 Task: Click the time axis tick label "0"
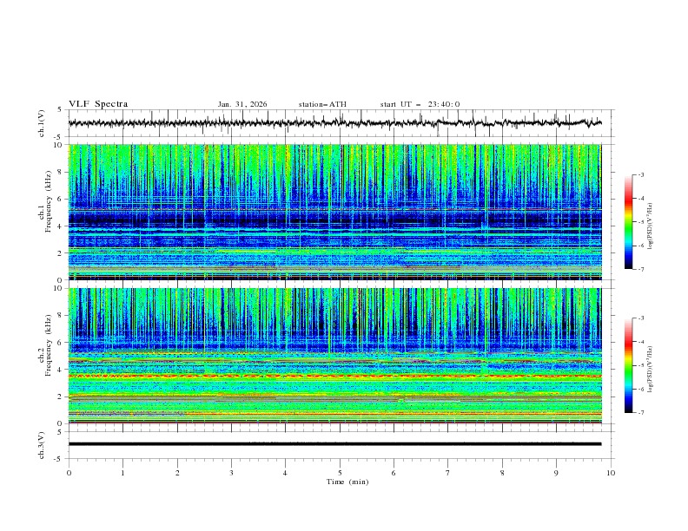(69, 473)
